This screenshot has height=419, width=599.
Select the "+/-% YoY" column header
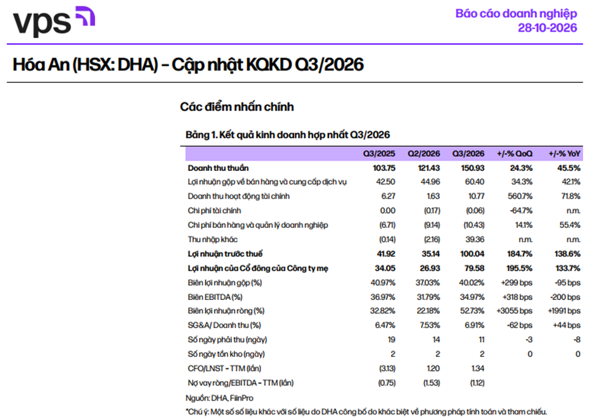[x=565, y=154]
